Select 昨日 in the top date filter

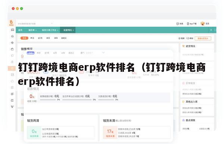coord(32,38)
